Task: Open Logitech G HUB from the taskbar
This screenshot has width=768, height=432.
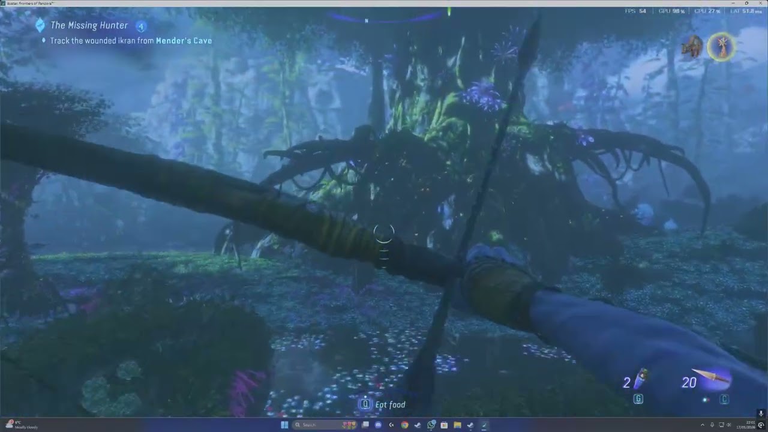Action: coord(392,425)
